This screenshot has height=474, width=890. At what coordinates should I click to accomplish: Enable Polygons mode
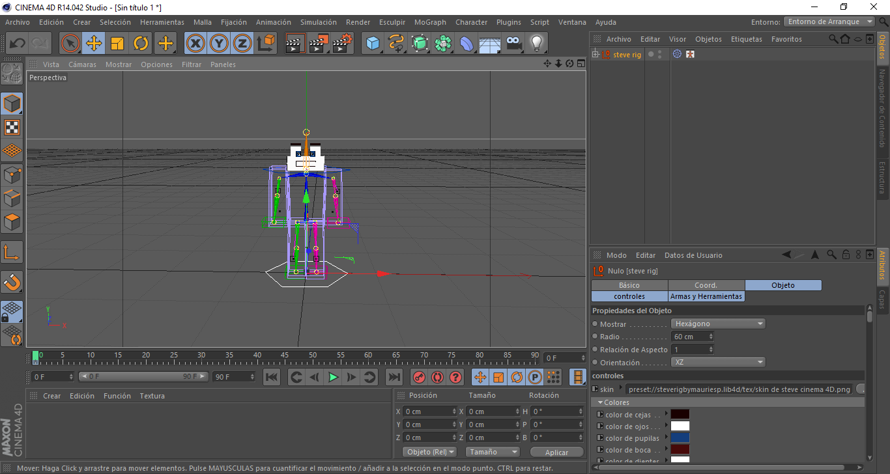click(12, 222)
